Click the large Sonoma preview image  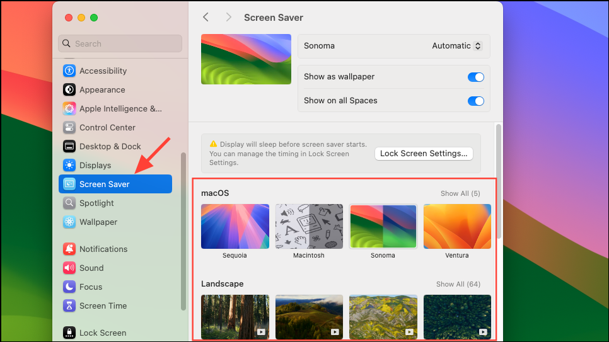tap(246, 59)
